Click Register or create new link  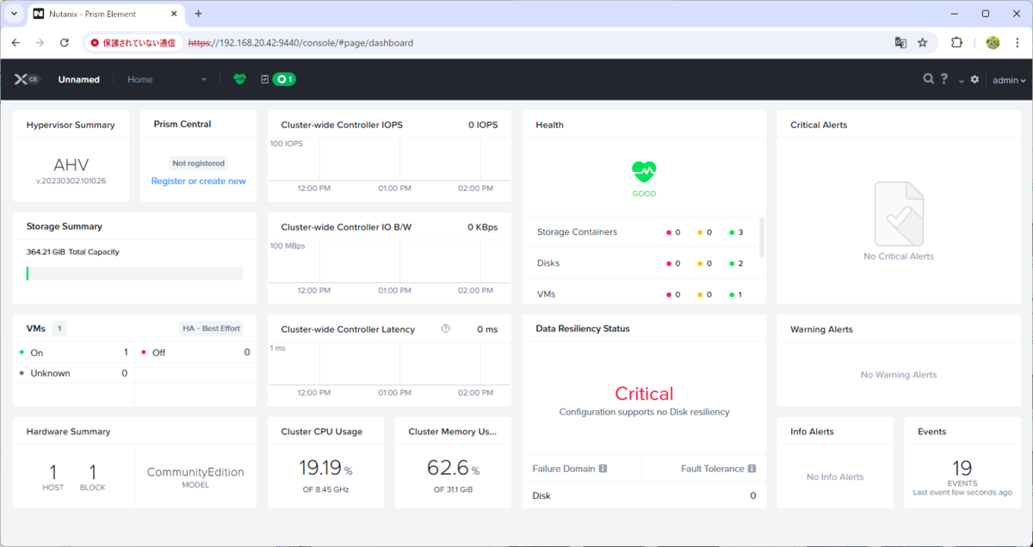[x=198, y=181]
